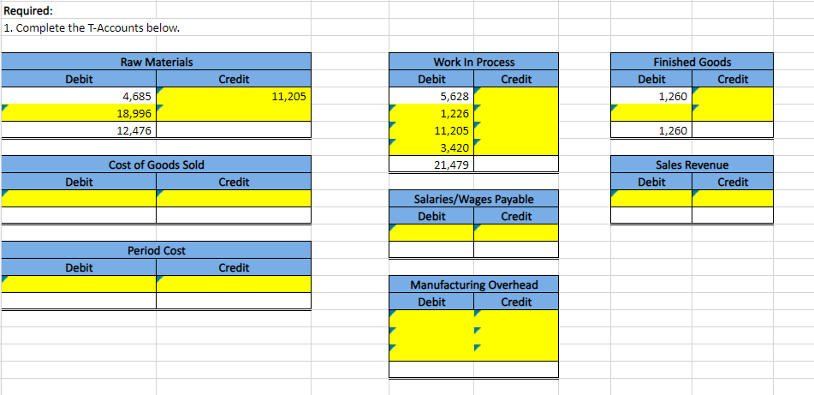
Task: Select the Raw Materials debit cell 18,996
Action: pos(78,113)
